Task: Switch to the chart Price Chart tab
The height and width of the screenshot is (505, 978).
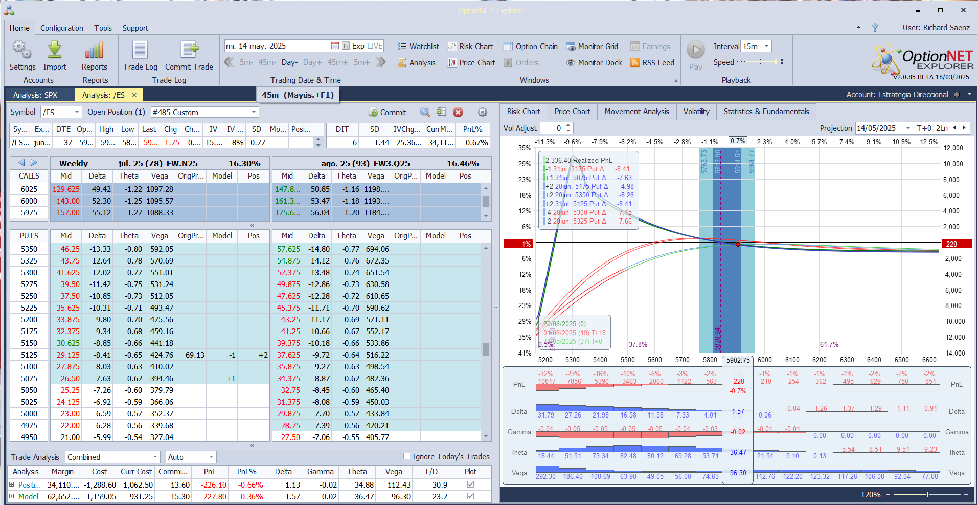Action: 572,111
